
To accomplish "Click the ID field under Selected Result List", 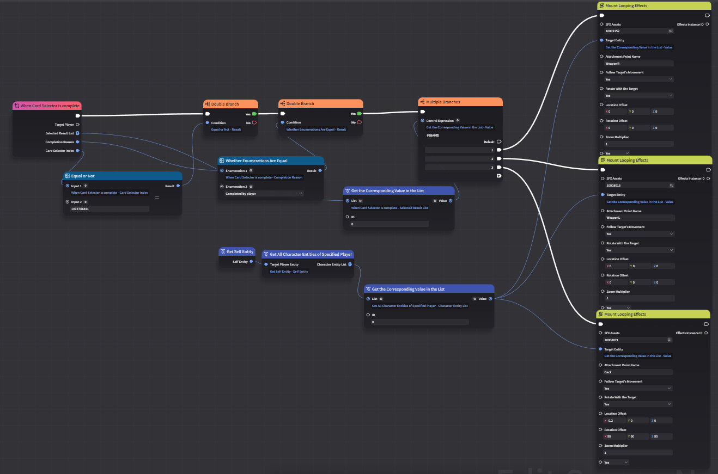I will click(x=390, y=224).
